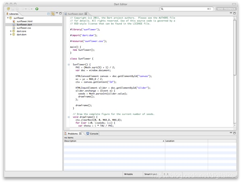
Task: Open sunflower.html in the Libraries tree
Action: [x=25, y=21]
